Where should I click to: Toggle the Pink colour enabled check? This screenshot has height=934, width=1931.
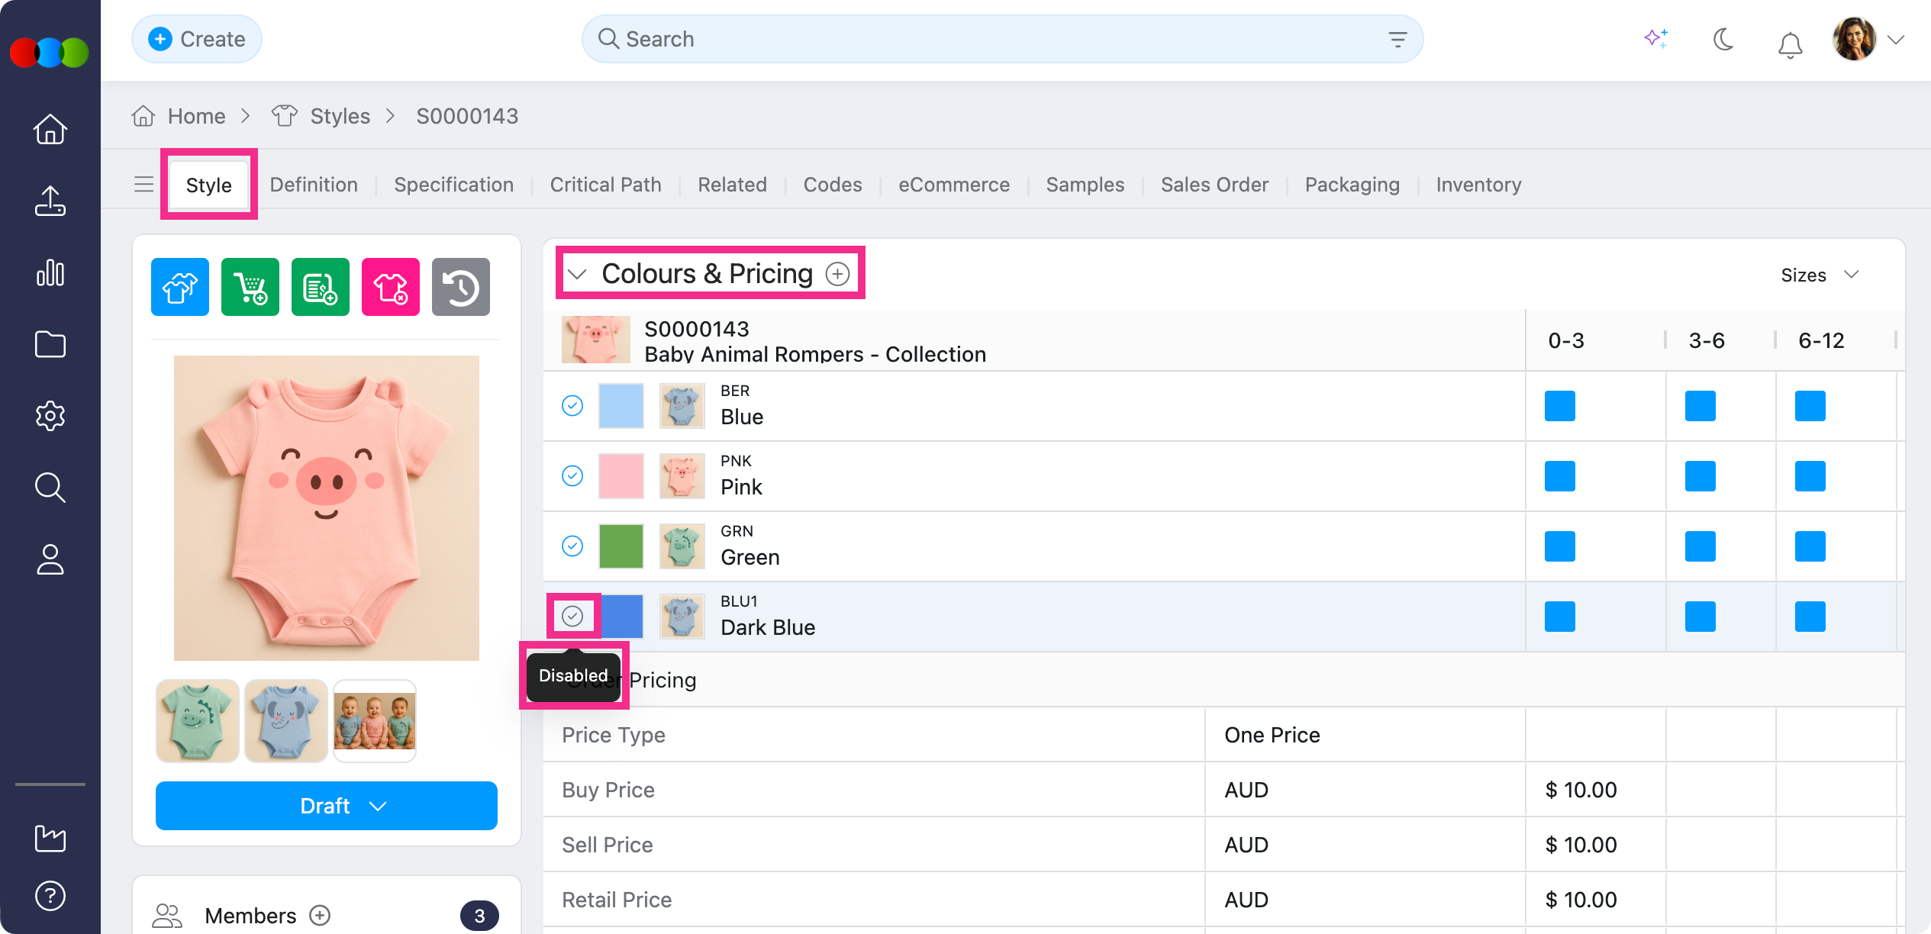[572, 476]
